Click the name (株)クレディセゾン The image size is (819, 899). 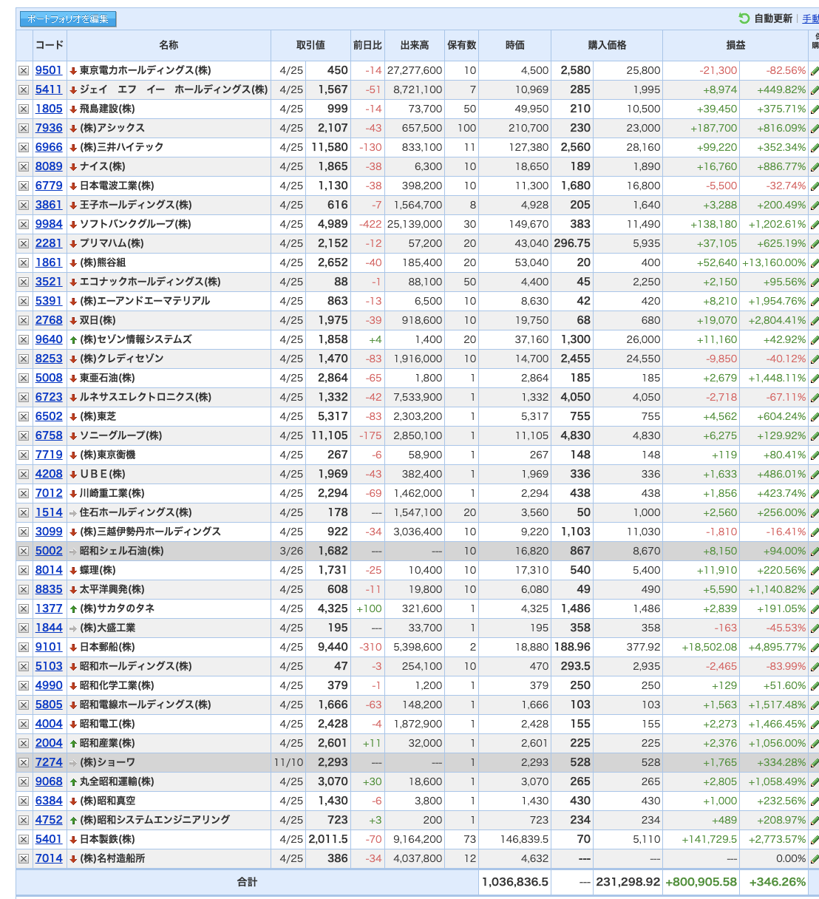click(122, 359)
